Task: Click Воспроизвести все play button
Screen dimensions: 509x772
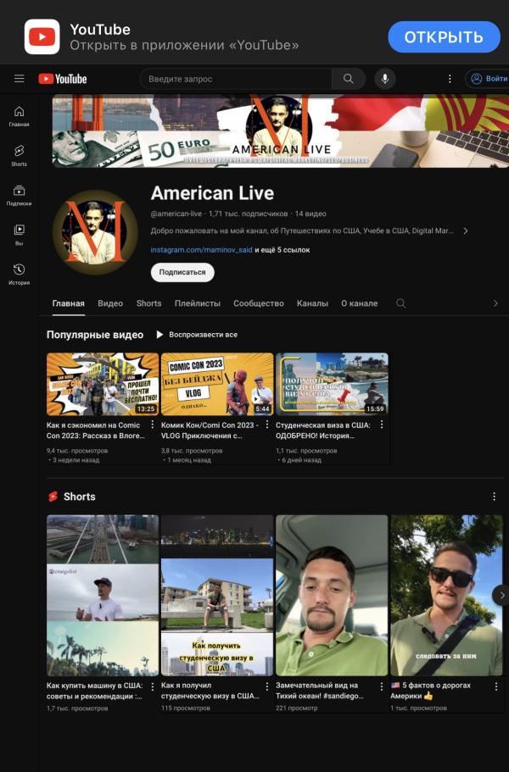Action: [197, 334]
